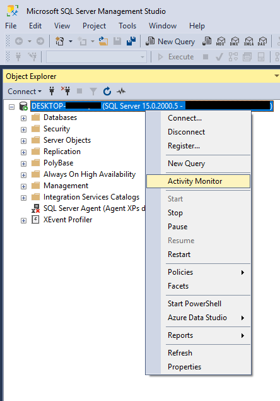Viewport: 280px width, 401px height.
Task: Click the Query Options icon
Action: [x=247, y=56]
